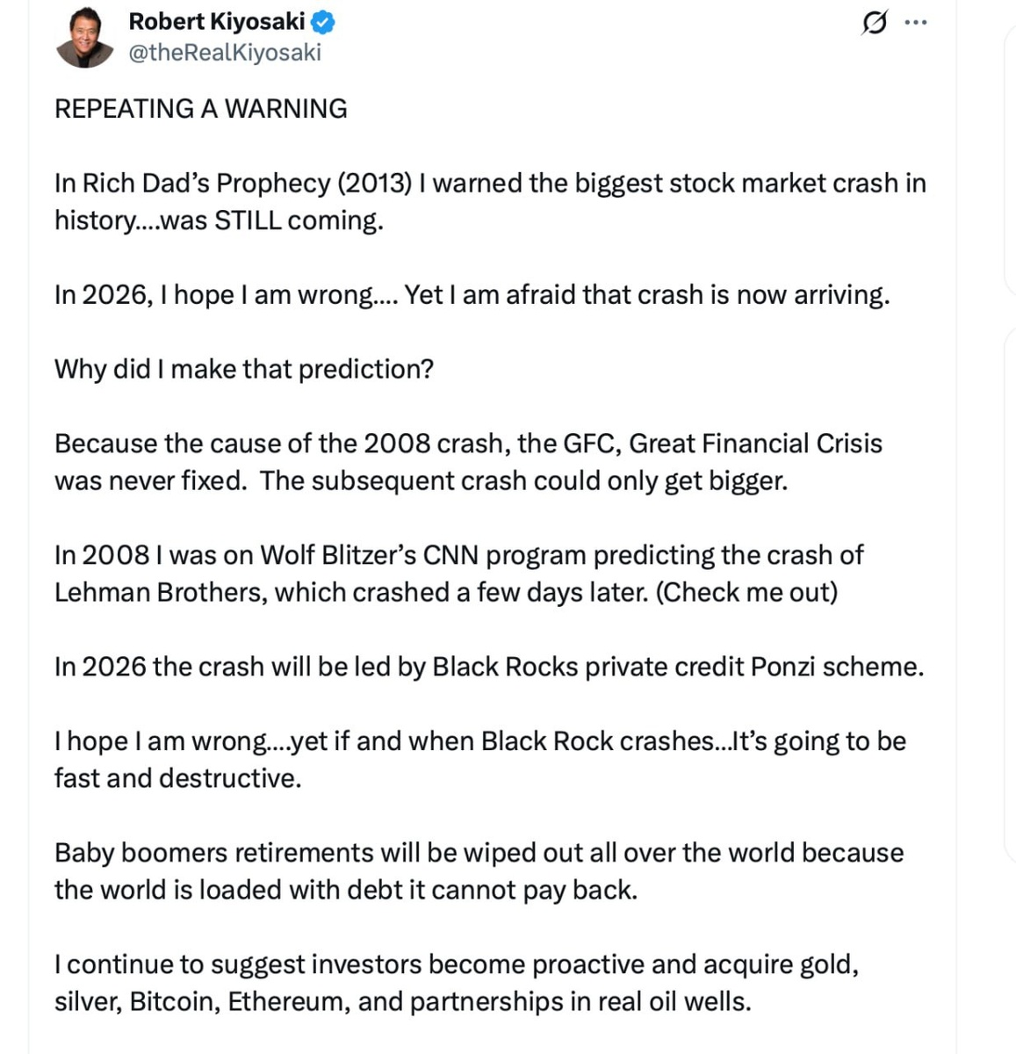Image resolution: width=1016 pixels, height=1054 pixels.
Task: Click the '(Check me out)' text
Action: (x=746, y=592)
